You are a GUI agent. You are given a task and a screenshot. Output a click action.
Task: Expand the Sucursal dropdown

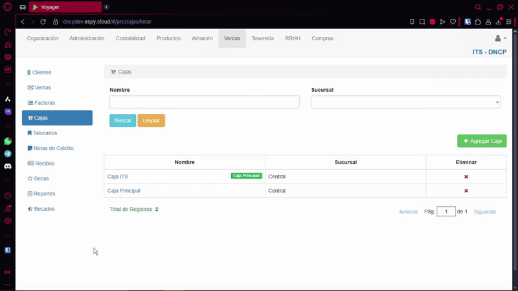pos(406,102)
